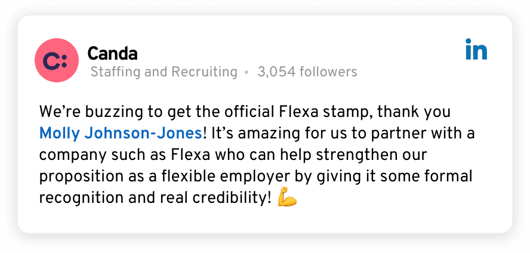Image resolution: width=530 pixels, height=253 pixels.
Task: Click the dot separator before followers
Action: click(246, 73)
